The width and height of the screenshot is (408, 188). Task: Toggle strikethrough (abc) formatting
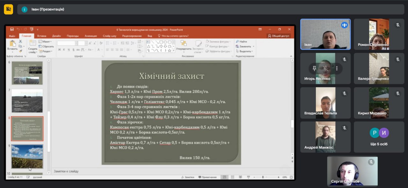77,50
